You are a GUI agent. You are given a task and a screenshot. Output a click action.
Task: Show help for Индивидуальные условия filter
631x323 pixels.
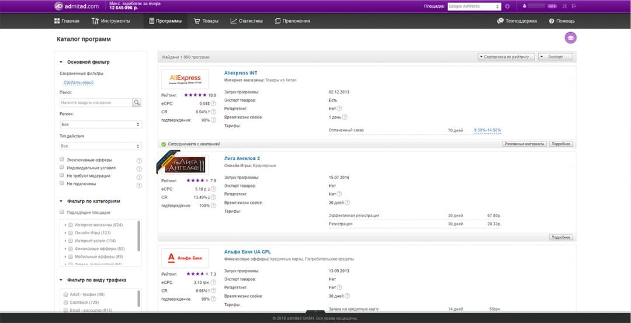(x=139, y=169)
